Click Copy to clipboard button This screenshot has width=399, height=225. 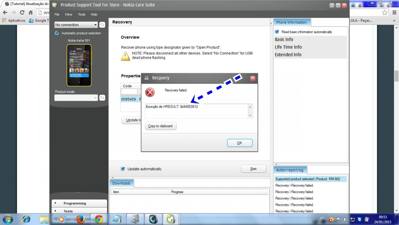[161, 126]
